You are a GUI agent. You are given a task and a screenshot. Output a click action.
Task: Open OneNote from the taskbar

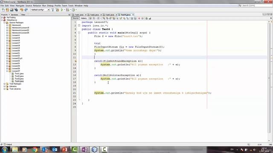pyautogui.click(x=84, y=150)
